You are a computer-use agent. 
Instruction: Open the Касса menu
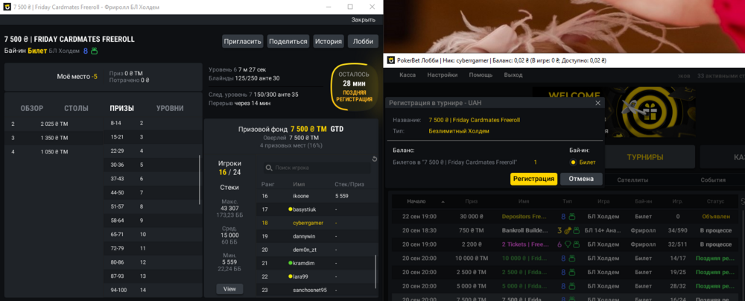tap(408, 75)
